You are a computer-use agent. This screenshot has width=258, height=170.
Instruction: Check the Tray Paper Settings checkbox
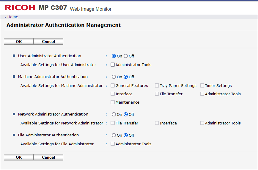click(x=157, y=85)
